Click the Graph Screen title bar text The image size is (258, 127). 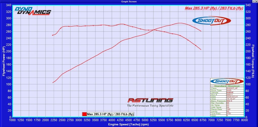click(x=129, y=2)
